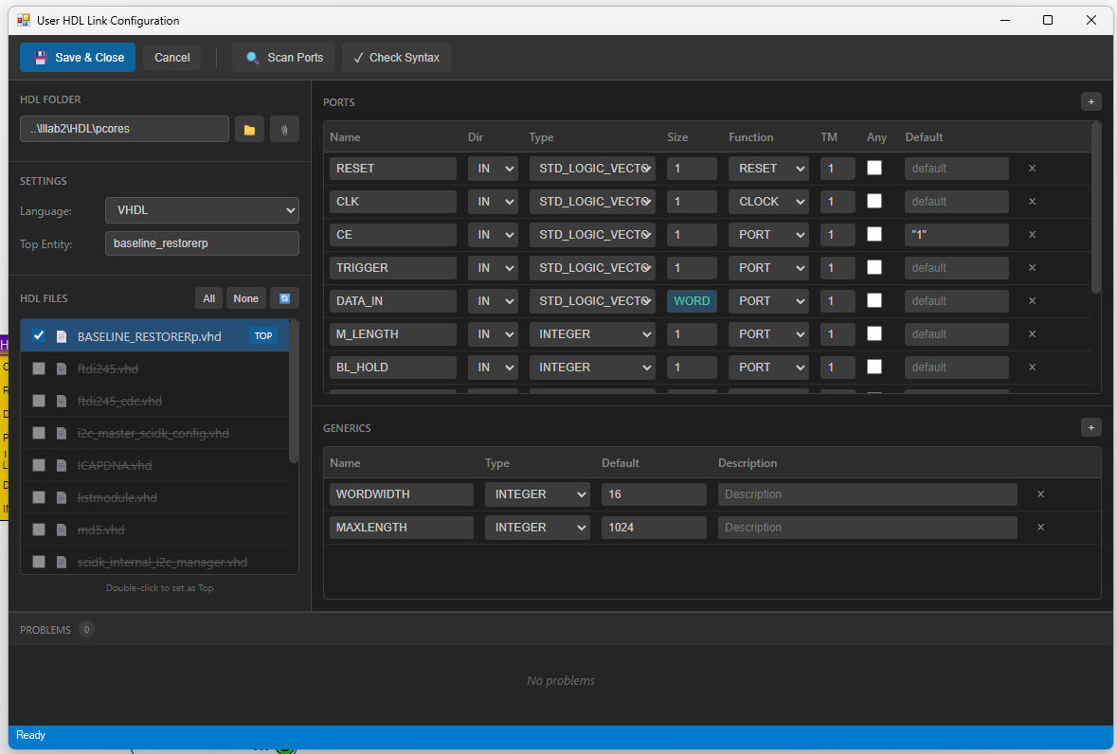
Task: Delete the M_LENGTH port row
Action: point(1033,334)
